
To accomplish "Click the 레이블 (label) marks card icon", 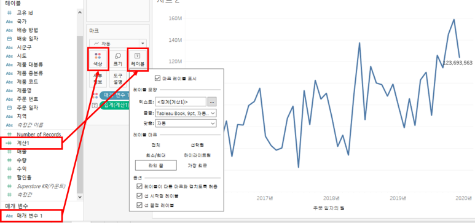I will (137, 56).
